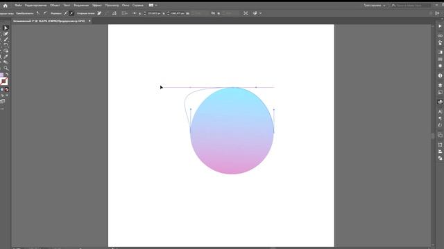Select the Rotate tool
This screenshot has height=249, width=444.
tap(6, 44)
